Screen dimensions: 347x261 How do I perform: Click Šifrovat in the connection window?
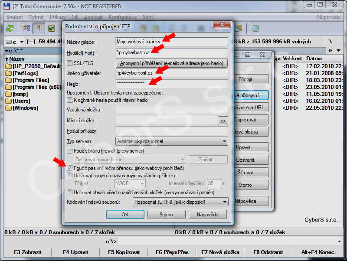252,172
